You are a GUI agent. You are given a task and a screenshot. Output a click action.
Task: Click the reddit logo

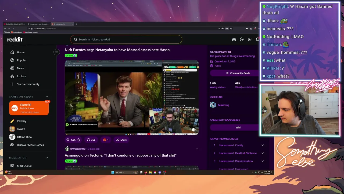coord(15,39)
